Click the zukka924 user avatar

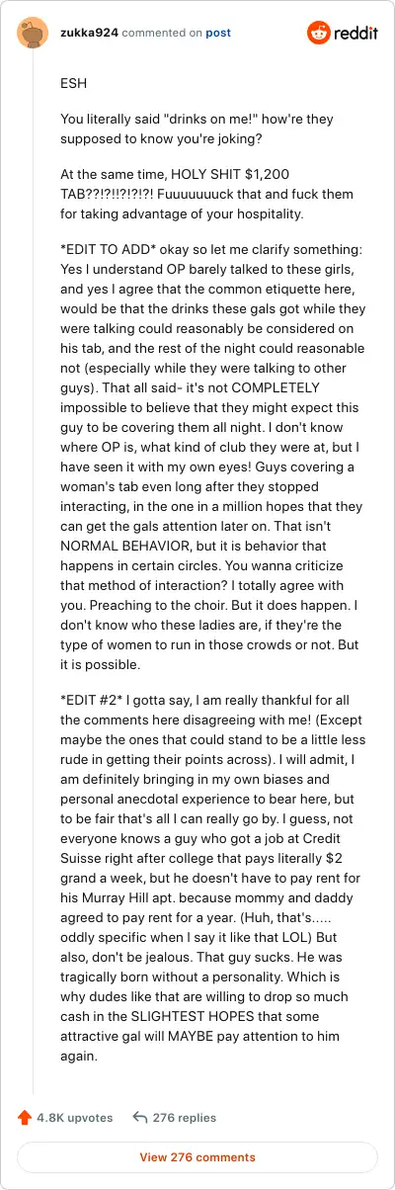(x=33, y=34)
